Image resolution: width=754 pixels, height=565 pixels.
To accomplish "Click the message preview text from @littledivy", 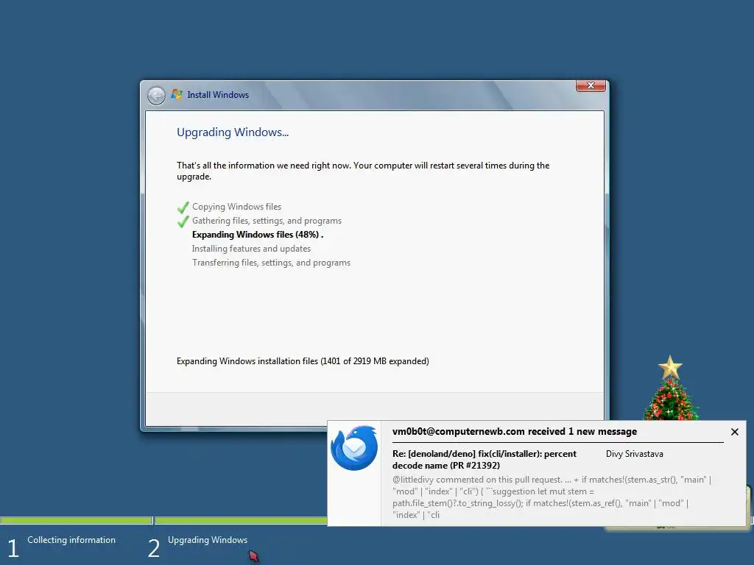I will [552, 497].
